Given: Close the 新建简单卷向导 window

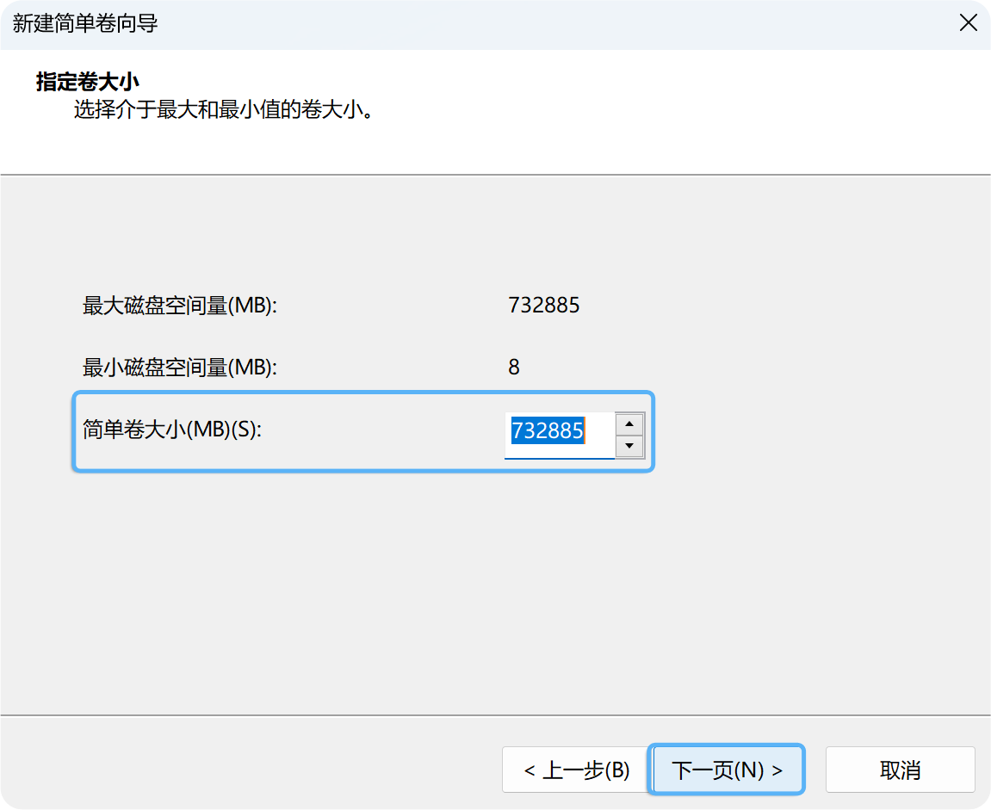Looking at the screenshot, I should 968,23.
